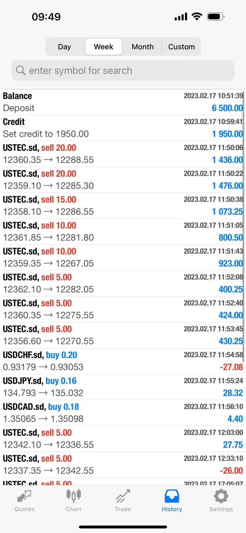
Task: Switch period filter to Day
Action: point(64,47)
